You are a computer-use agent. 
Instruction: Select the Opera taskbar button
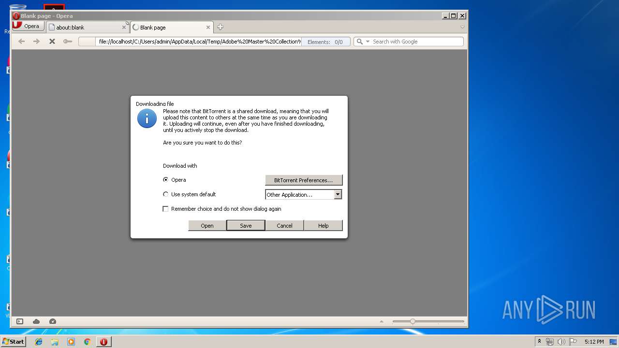point(103,342)
